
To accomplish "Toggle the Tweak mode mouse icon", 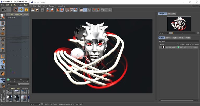I will (x=3, y=62).
